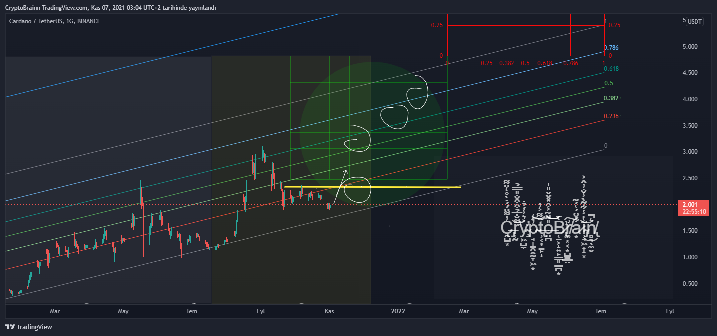Click the 2022 year label on time axis
Image resolution: width=717 pixels, height=336 pixels.
[x=398, y=311]
